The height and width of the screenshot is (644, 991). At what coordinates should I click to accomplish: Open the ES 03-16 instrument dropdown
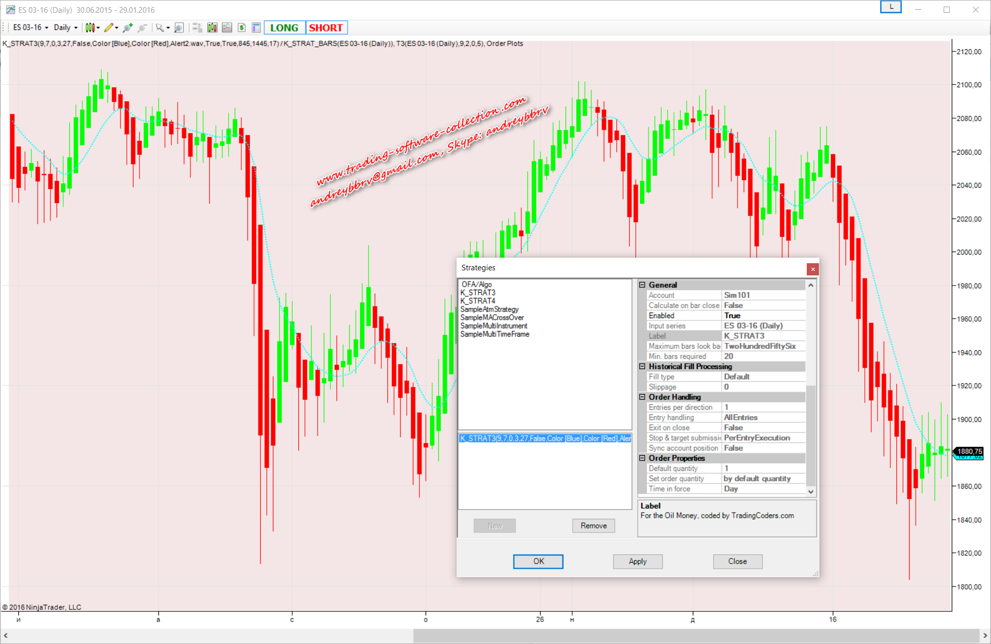pyautogui.click(x=31, y=27)
